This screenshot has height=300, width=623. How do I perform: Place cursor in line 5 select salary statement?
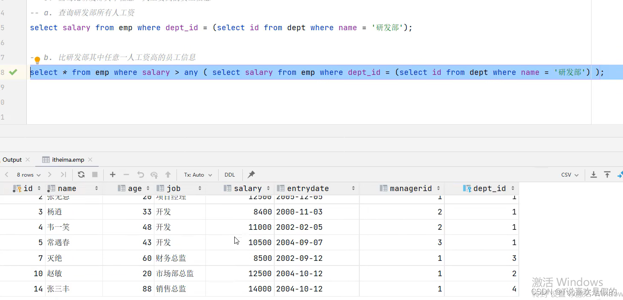[221, 28]
